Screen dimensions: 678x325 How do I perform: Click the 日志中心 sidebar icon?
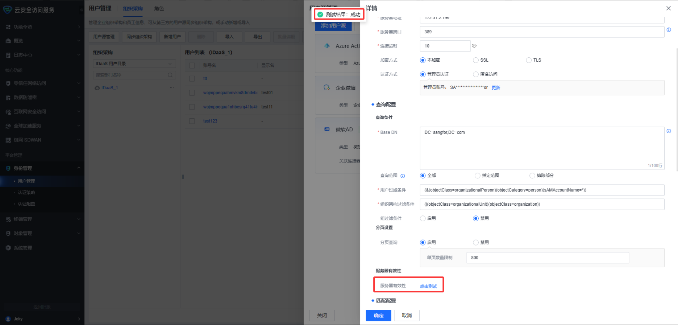click(8, 55)
